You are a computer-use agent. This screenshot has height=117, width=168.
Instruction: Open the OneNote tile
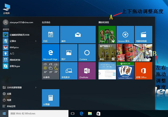(87, 71)
